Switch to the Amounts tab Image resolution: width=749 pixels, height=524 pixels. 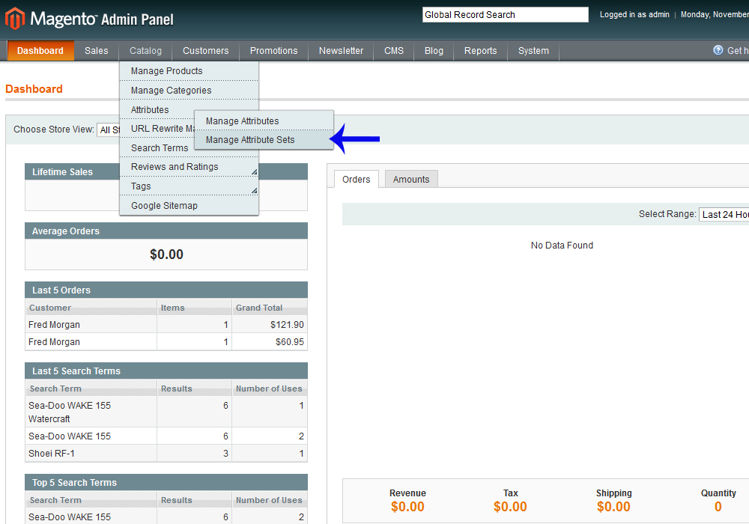click(x=411, y=180)
